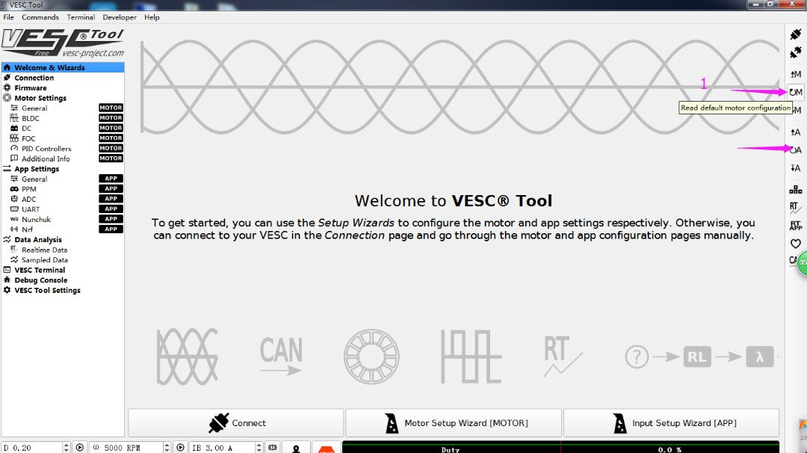Open the Firmware page
The height and width of the screenshot is (453, 807).
[x=63, y=88]
